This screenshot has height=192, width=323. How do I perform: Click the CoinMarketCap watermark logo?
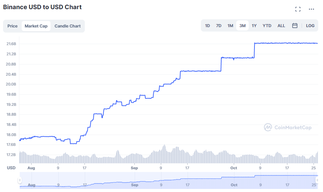click(x=288, y=127)
